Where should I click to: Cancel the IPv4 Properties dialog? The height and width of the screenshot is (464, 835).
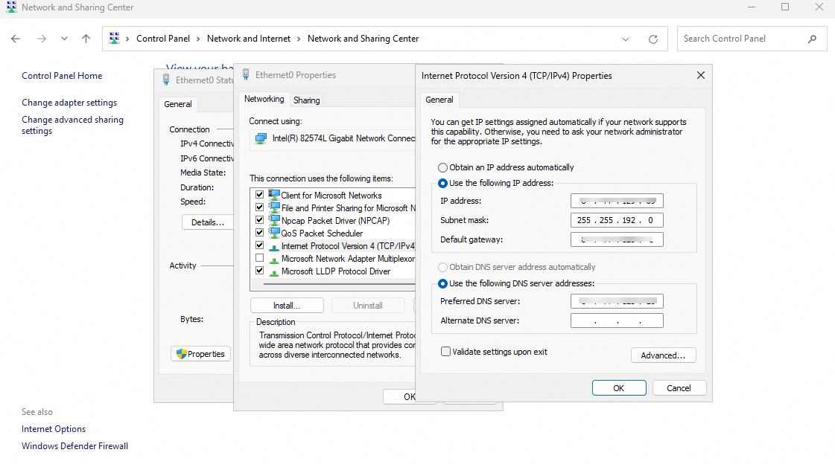pyautogui.click(x=679, y=388)
